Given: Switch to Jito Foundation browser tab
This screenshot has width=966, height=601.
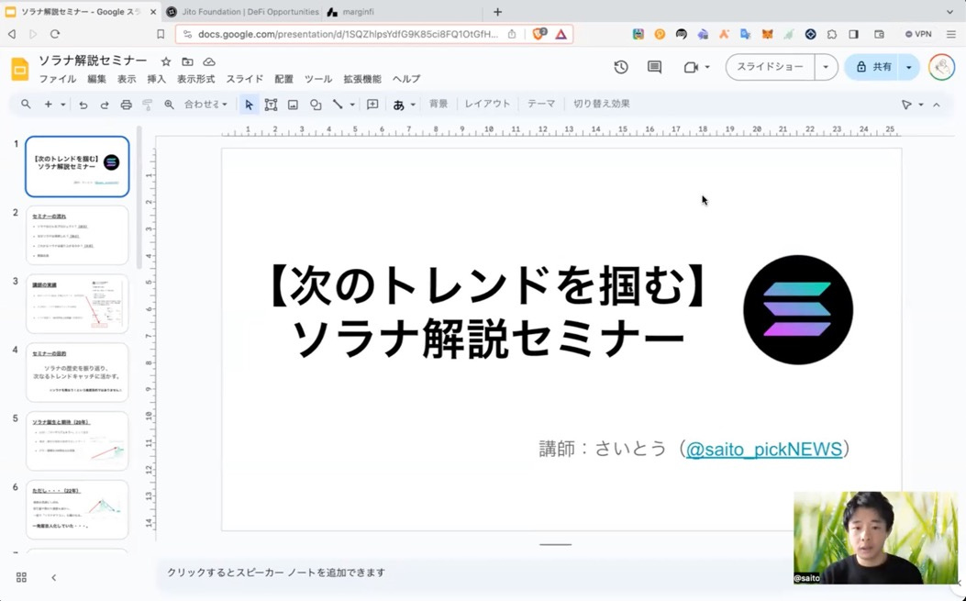Looking at the screenshot, I should point(243,12).
